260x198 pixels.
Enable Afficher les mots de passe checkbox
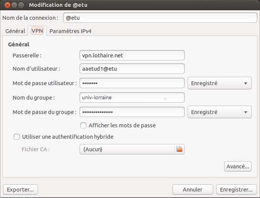(x=83, y=125)
